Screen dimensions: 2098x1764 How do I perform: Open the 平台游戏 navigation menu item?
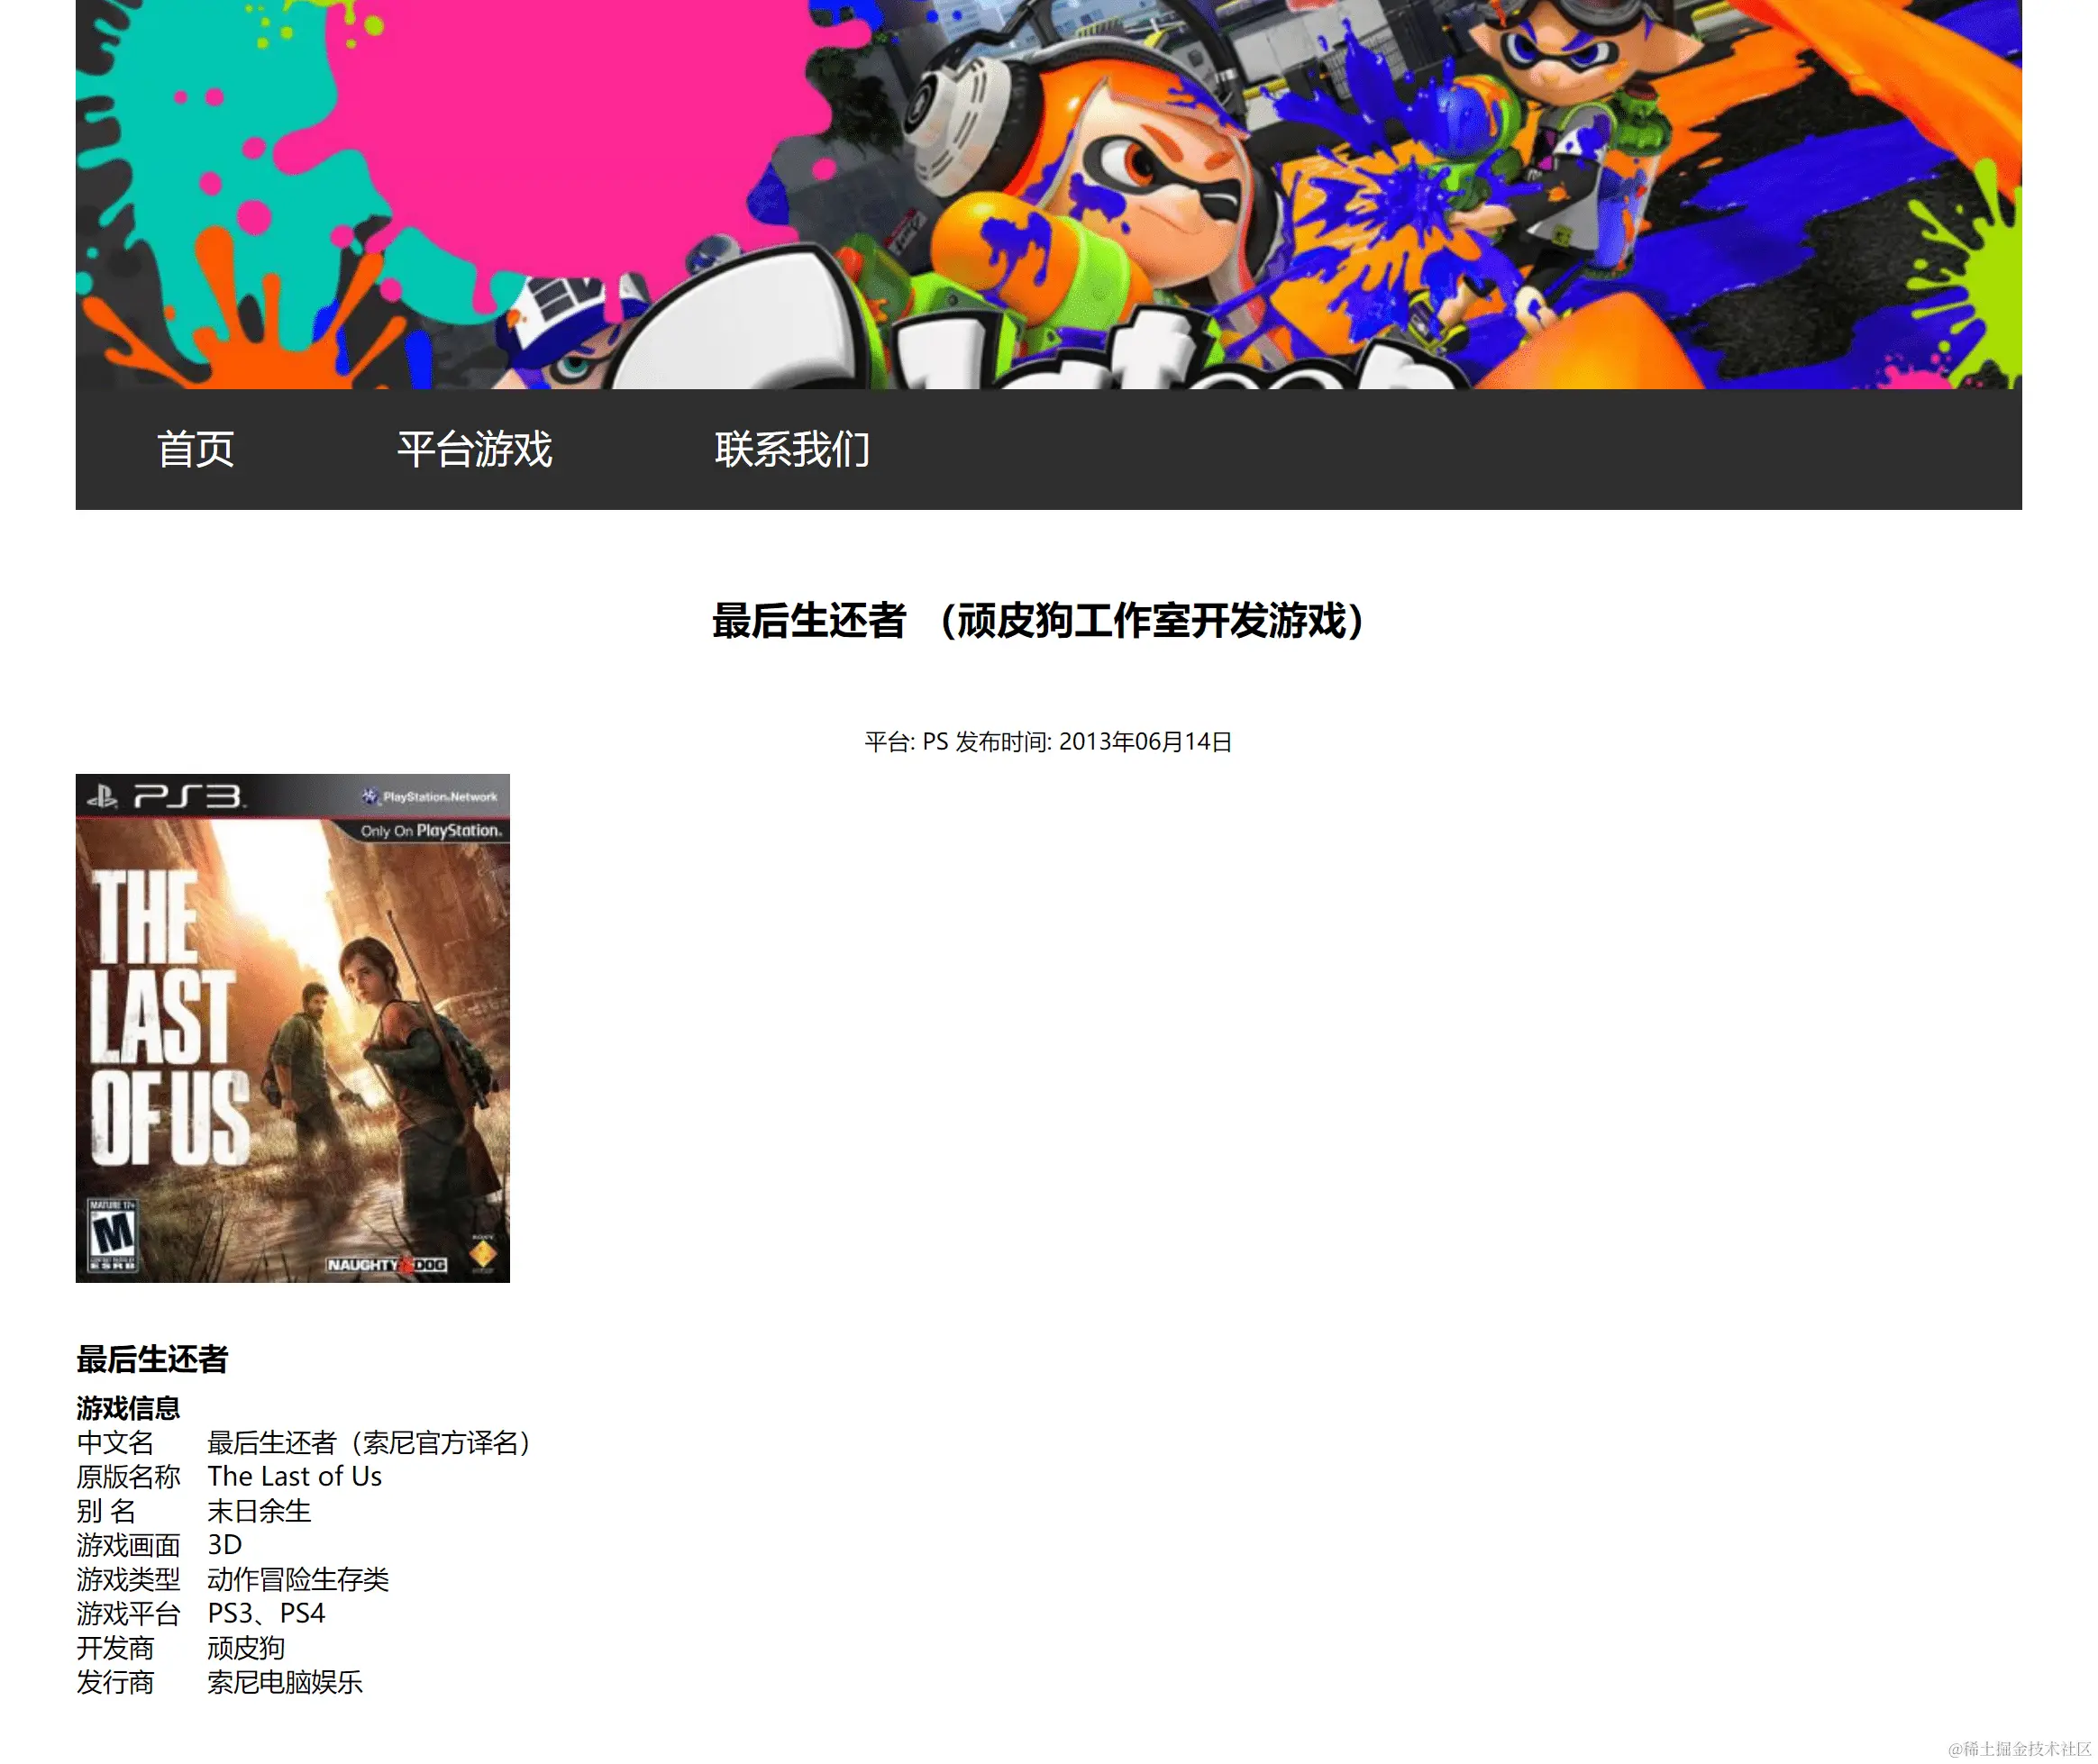[474, 450]
